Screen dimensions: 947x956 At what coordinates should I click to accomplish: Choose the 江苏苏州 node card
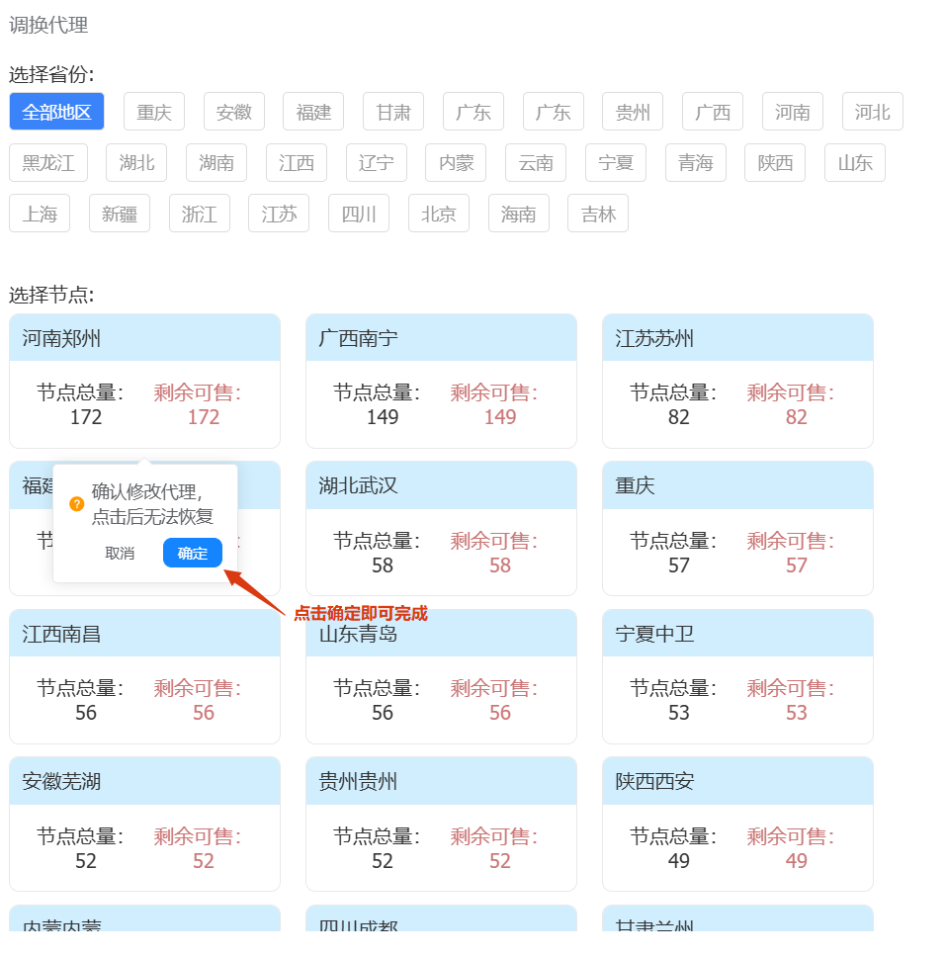tap(737, 381)
